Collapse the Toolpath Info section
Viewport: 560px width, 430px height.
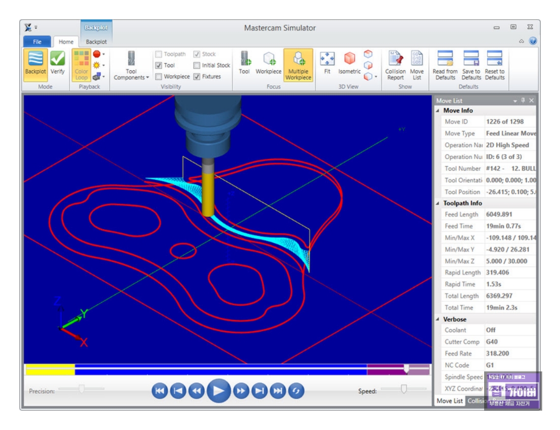[438, 203]
